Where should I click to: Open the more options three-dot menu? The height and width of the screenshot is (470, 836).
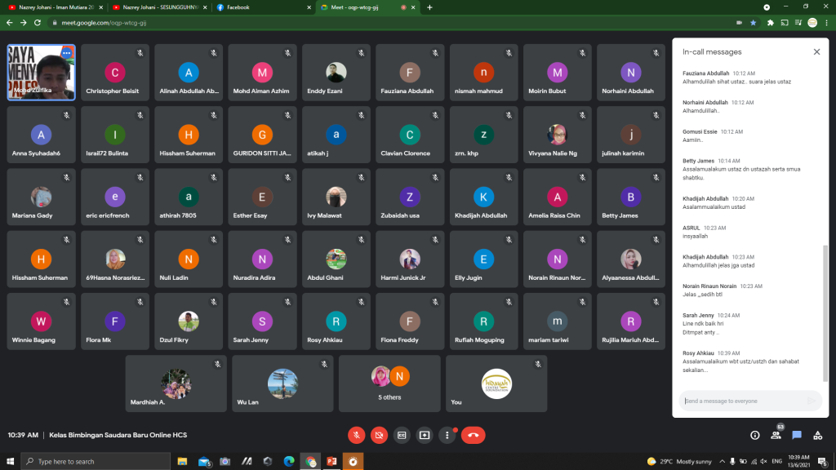click(x=447, y=435)
